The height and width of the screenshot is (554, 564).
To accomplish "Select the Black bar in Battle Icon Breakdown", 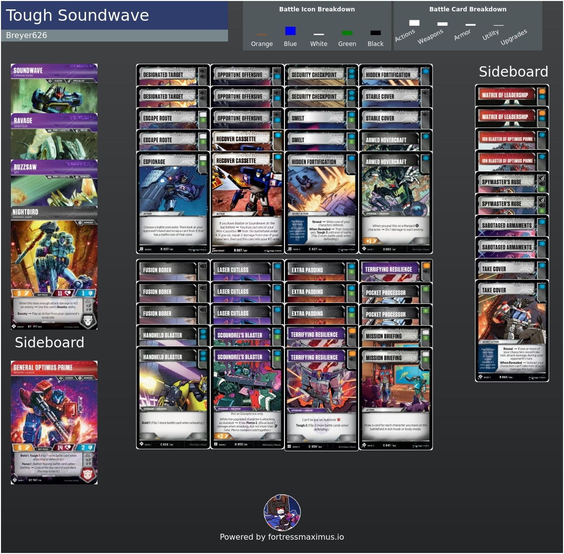I will click(376, 33).
